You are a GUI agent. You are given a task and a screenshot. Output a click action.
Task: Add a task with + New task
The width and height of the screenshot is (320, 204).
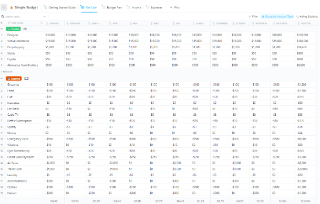[x=7, y=72]
